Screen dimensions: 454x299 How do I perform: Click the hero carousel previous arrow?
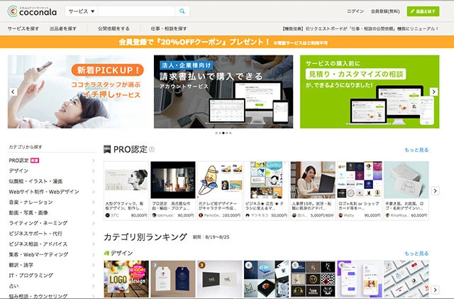tap(13, 92)
